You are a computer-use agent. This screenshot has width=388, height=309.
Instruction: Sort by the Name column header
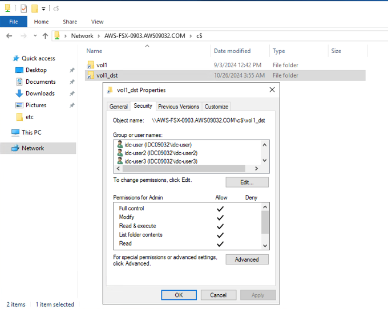point(147,51)
